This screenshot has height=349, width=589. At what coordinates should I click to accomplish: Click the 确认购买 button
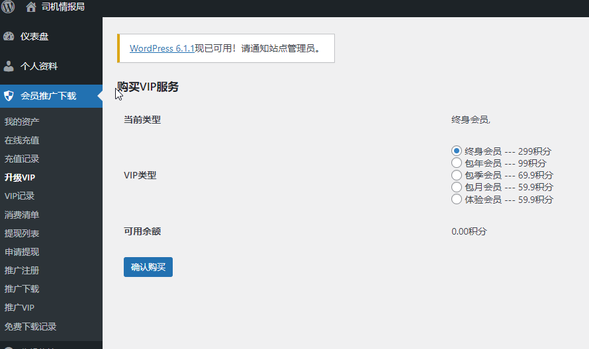(x=148, y=267)
